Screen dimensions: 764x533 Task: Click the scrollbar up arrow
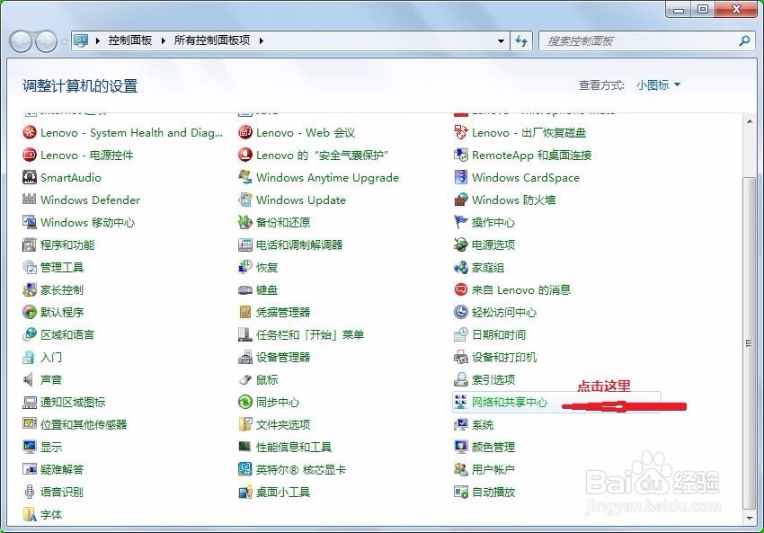click(x=750, y=121)
